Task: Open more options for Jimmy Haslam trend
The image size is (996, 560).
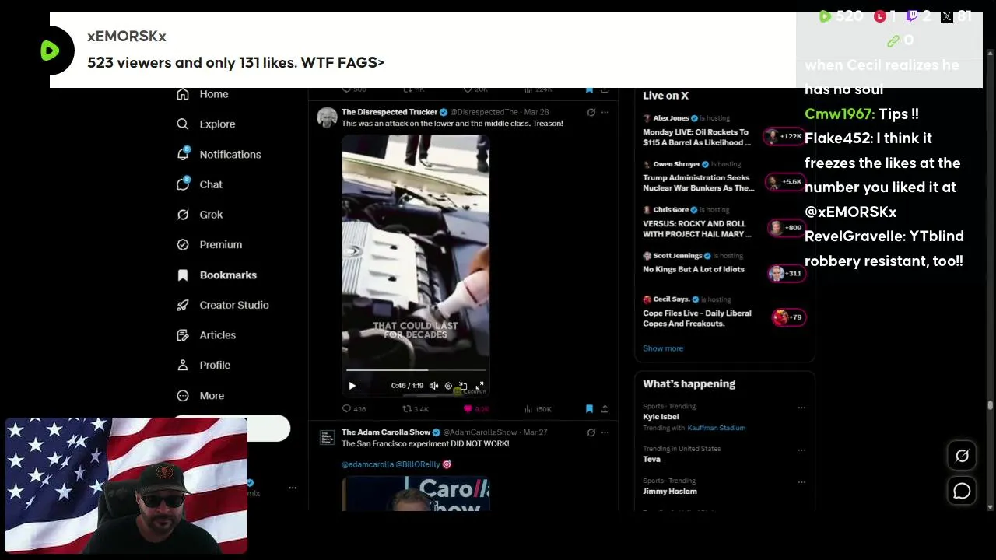Action: pyautogui.click(x=801, y=482)
